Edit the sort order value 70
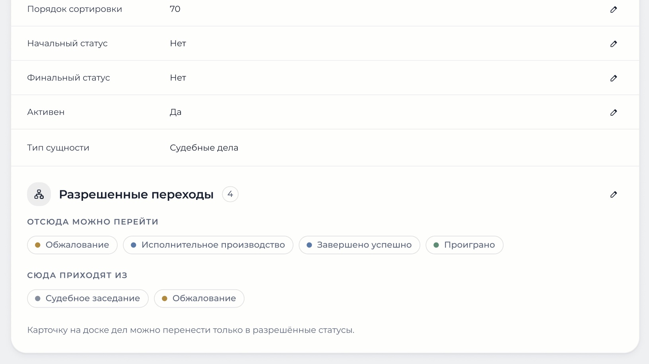Viewport: 649px width, 364px height. tap(614, 10)
